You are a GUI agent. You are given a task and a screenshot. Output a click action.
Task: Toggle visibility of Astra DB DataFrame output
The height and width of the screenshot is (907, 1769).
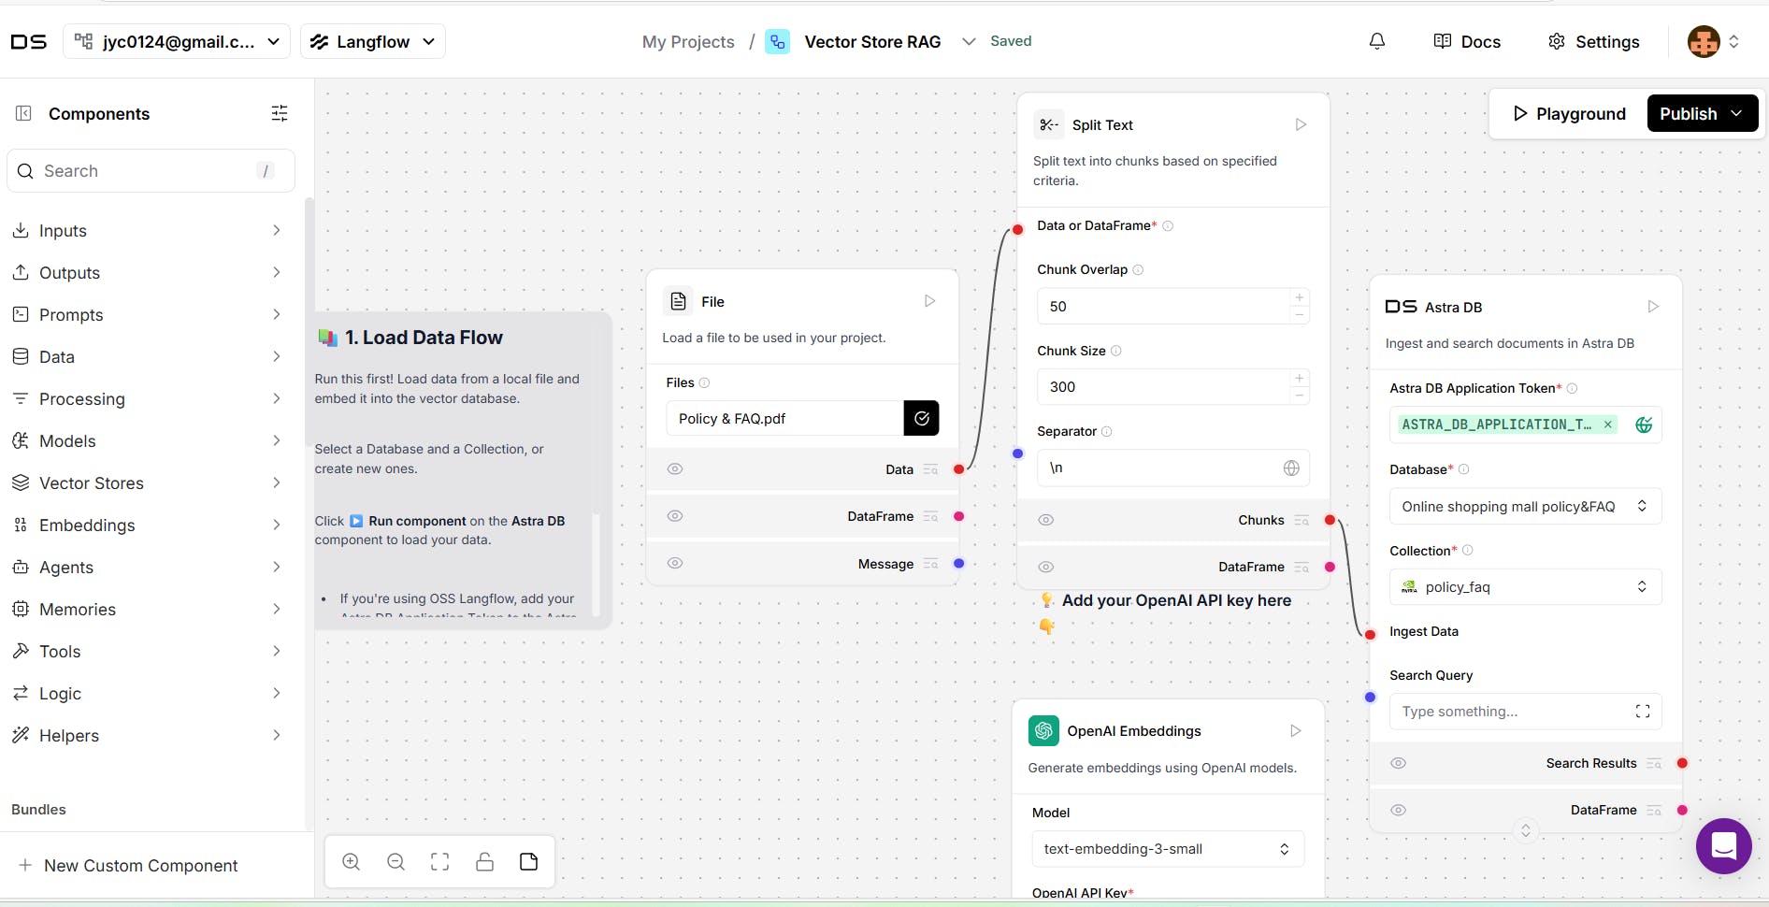[x=1398, y=810]
